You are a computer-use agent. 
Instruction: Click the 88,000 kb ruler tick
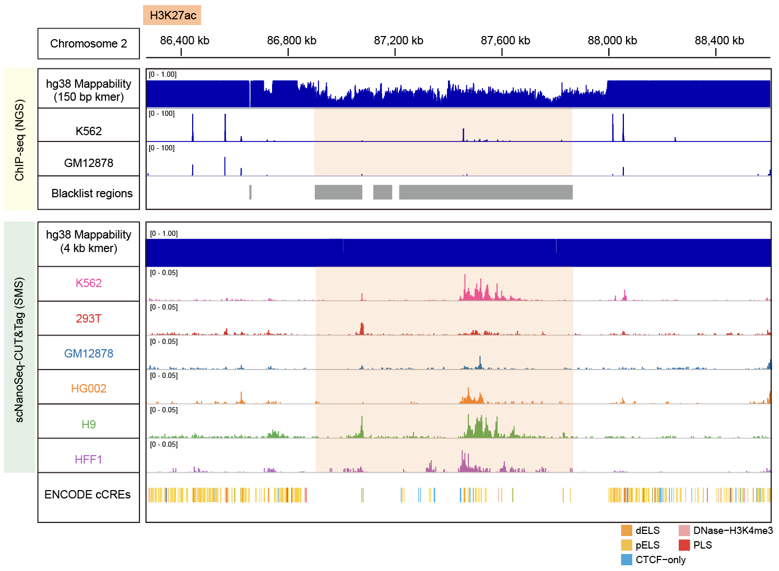click(609, 52)
